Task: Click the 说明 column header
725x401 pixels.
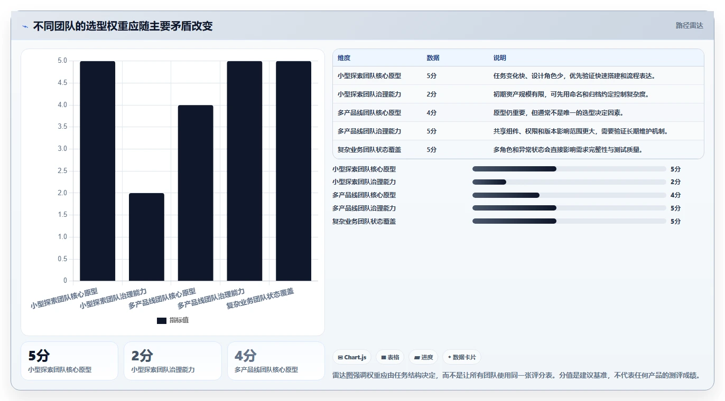Action: point(500,58)
